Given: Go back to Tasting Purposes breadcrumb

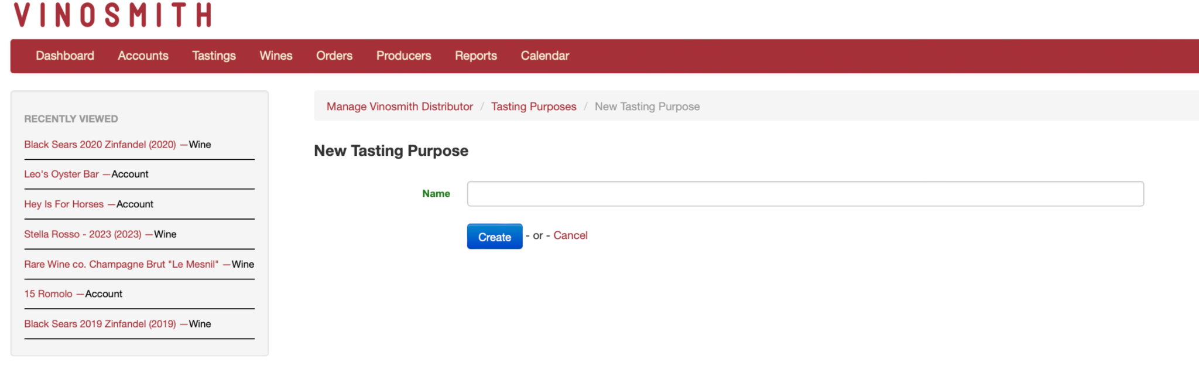Looking at the screenshot, I should coord(534,107).
